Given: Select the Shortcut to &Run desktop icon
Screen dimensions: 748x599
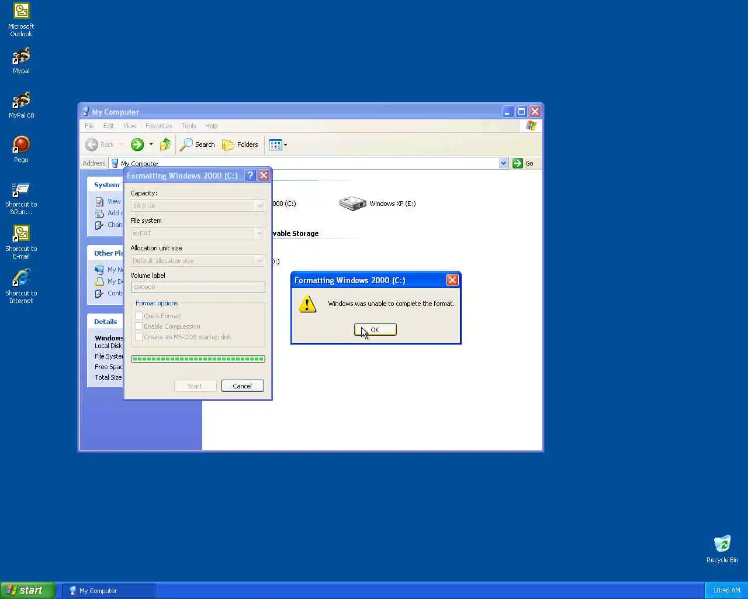Looking at the screenshot, I should pos(21,198).
